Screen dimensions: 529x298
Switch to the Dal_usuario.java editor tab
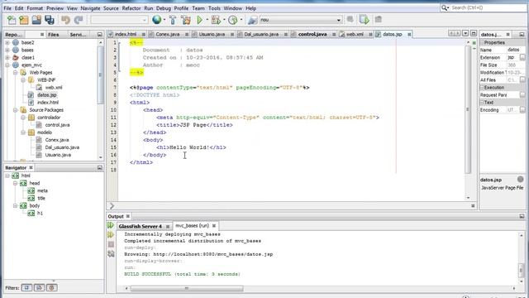point(262,34)
